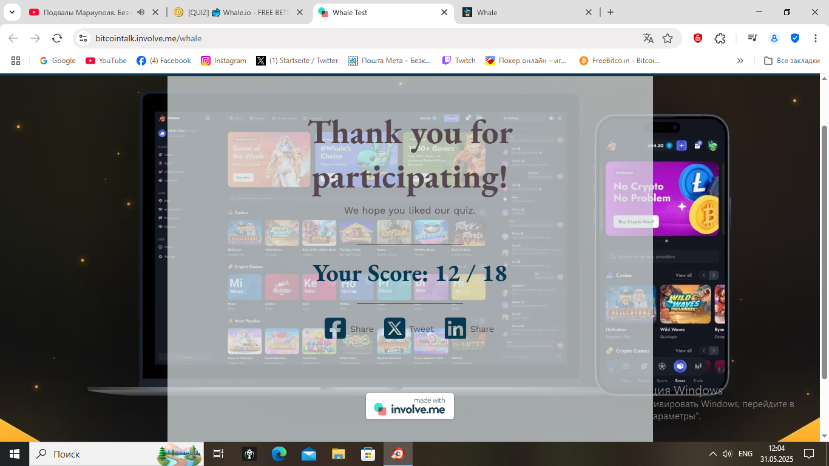The height and width of the screenshot is (466, 829).
Task: Translate this page icon
Action: (648, 38)
